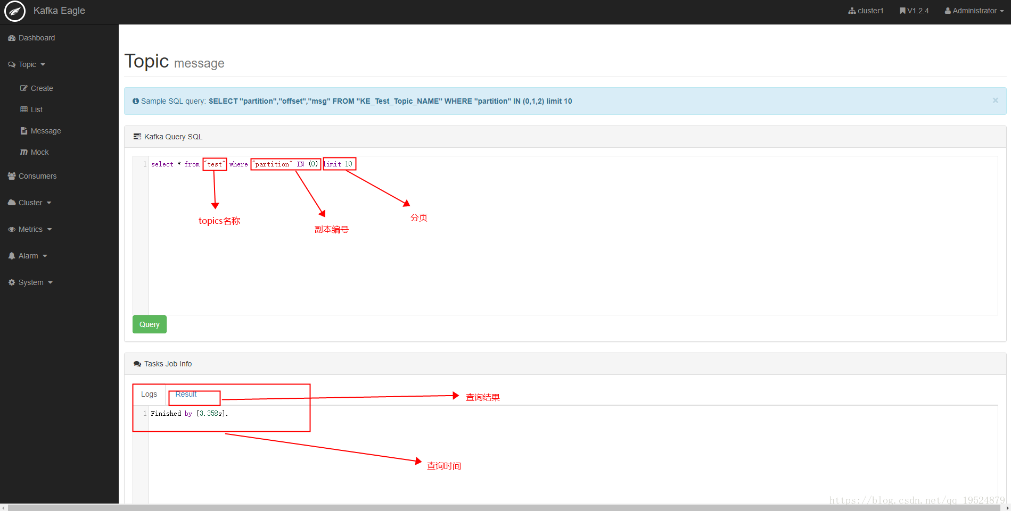Open the Administrator dropdown menu
This screenshot has height=511, width=1011.
974,11
